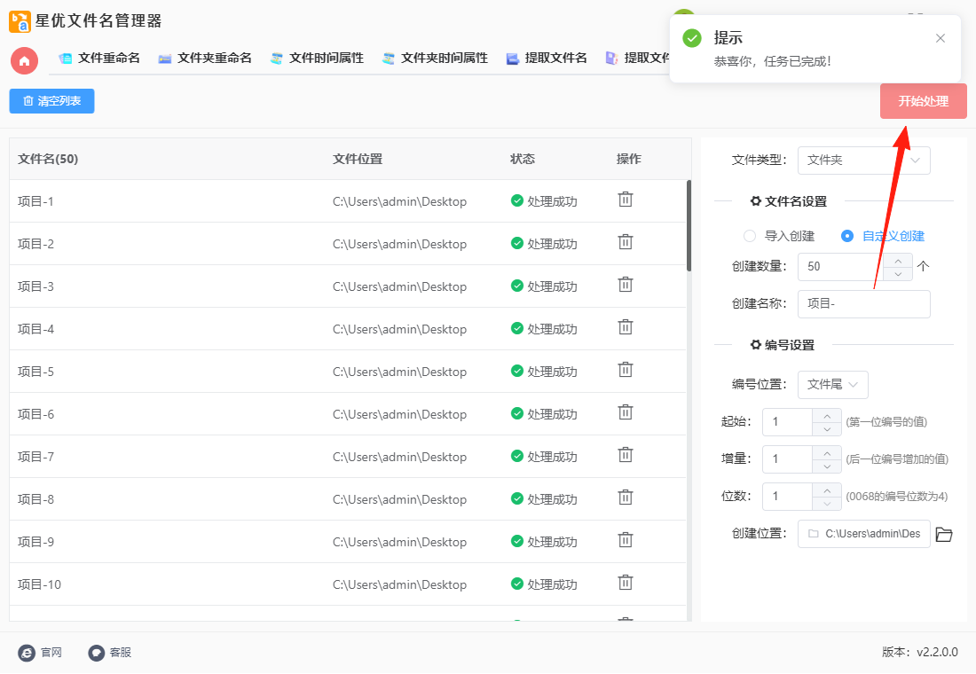Click the green success icon in notification

point(691,38)
